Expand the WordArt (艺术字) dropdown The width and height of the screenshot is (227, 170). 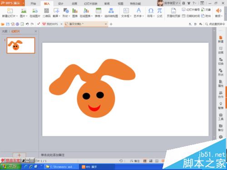[x=138, y=13]
